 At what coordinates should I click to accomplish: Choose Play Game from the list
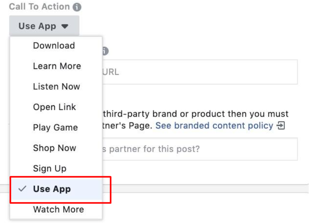(x=55, y=127)
